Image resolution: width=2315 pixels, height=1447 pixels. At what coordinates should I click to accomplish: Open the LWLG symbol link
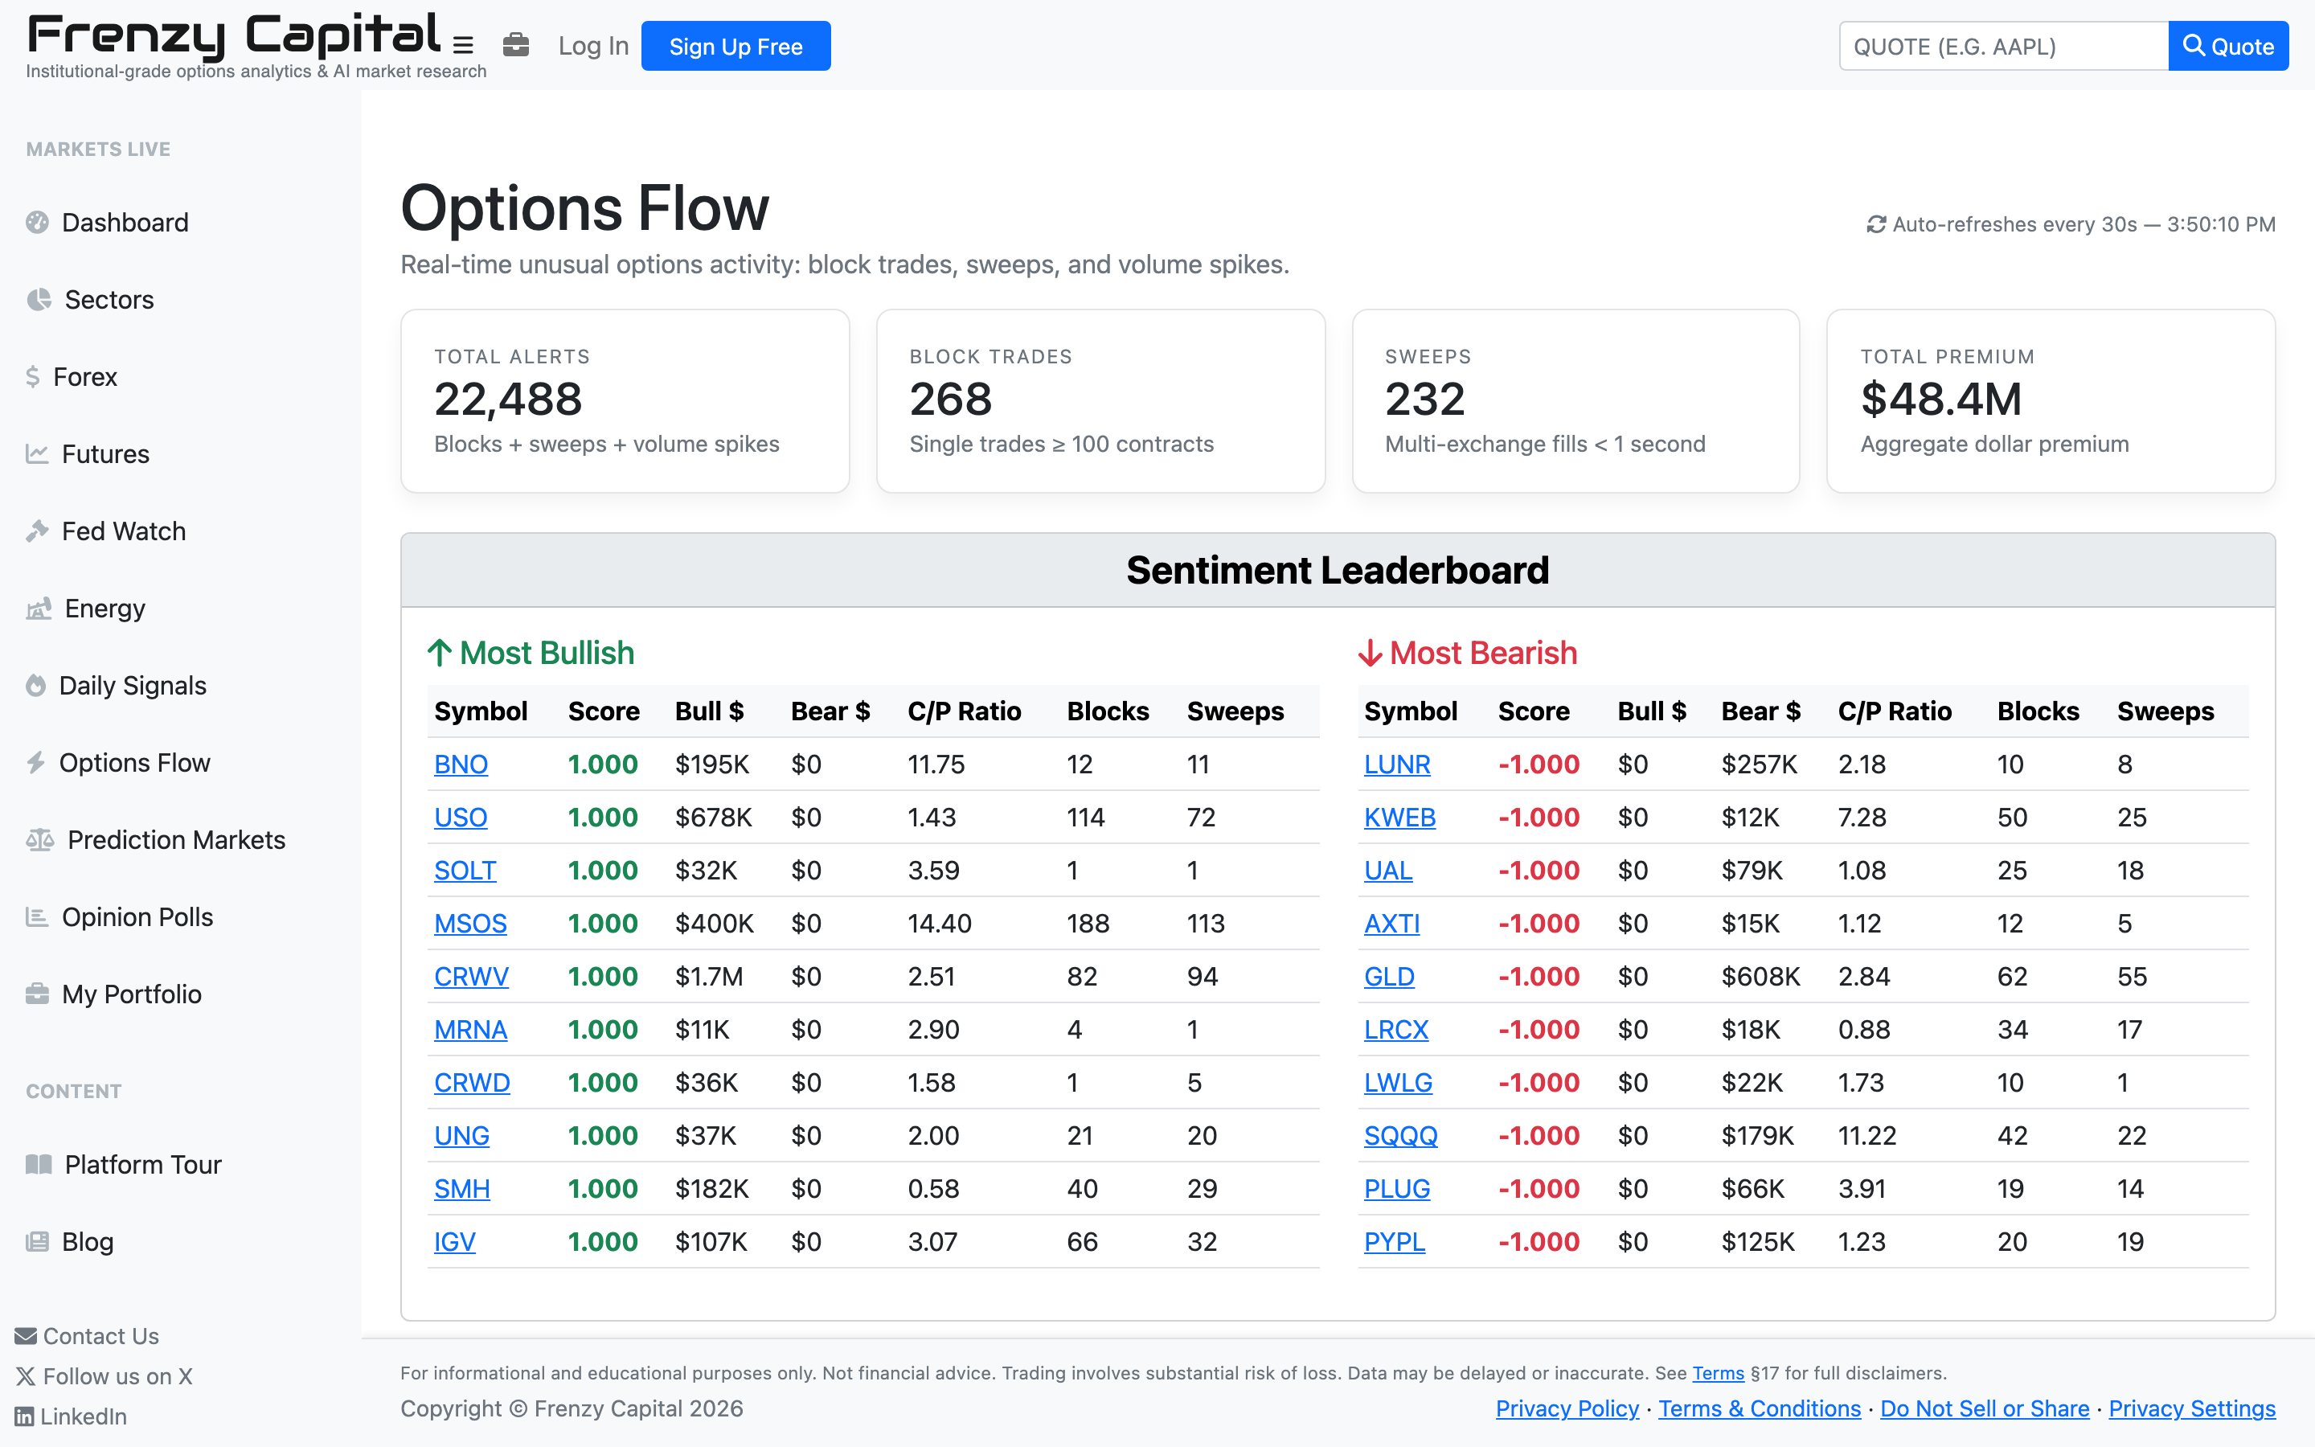pyautogui.click(x=1398, y=1082)
